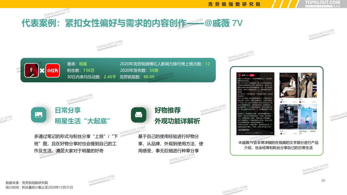The height and width of the screenshot is (195, 347).
Task: Click the 明星生活"大起底" subheading
Action: (x=82, y=121)
